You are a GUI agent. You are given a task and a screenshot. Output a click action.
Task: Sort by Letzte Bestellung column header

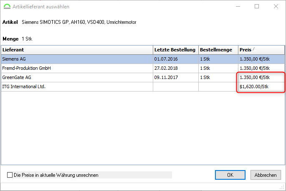point(176,50)
